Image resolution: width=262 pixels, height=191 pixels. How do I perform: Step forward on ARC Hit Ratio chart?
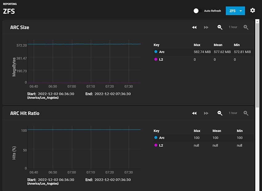[x=206, y=113]
